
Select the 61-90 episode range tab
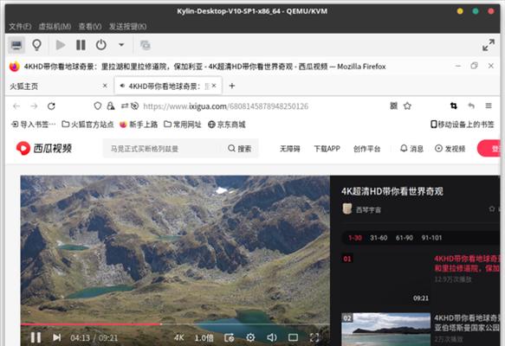(405, 238)
